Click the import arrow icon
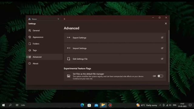194x109 pixels. click(x=69, y=48)
